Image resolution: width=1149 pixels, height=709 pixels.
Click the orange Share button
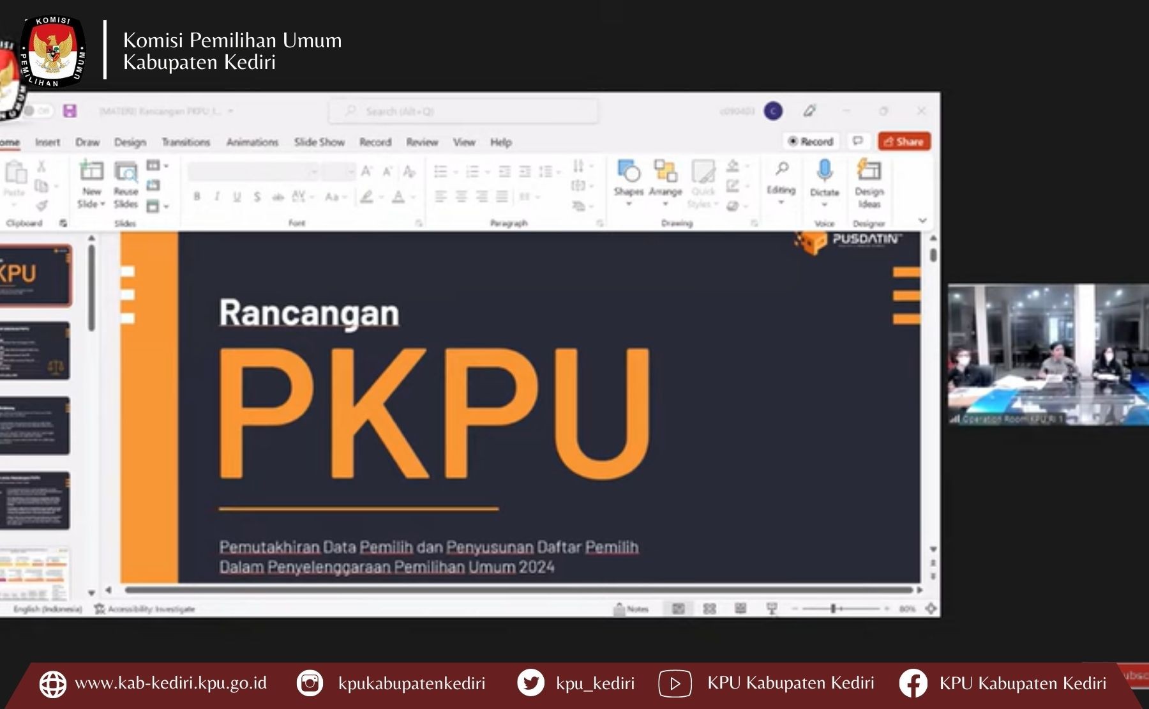coord(904,141)
